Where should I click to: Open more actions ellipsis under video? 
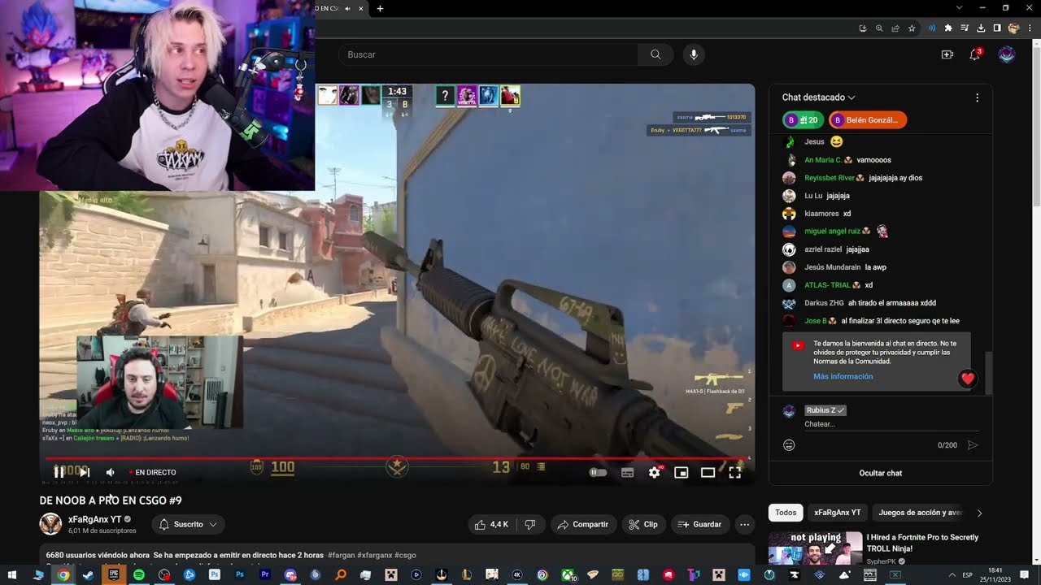[744, 524]
